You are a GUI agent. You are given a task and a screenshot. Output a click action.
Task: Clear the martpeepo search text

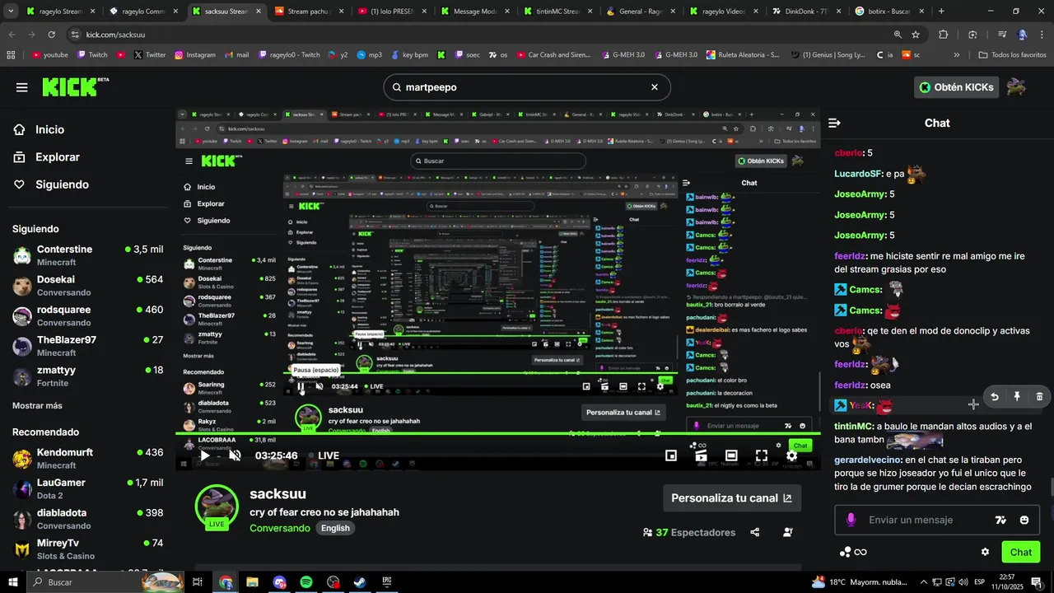pos(655,87)
